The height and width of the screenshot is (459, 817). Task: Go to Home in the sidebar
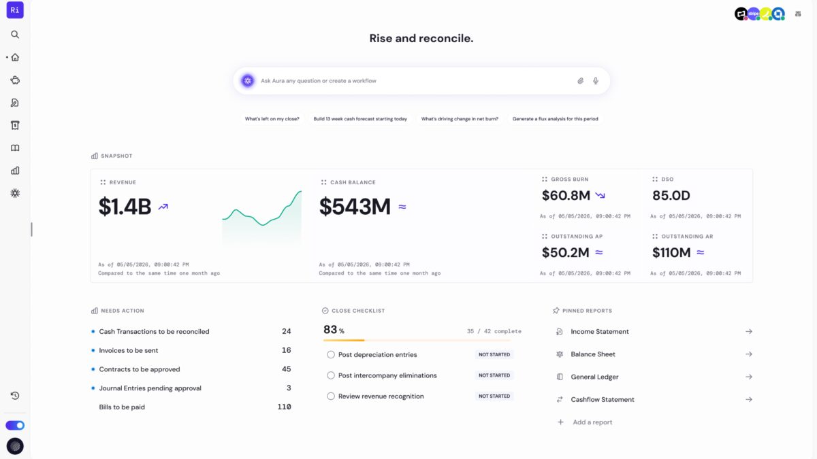[15, 57]
